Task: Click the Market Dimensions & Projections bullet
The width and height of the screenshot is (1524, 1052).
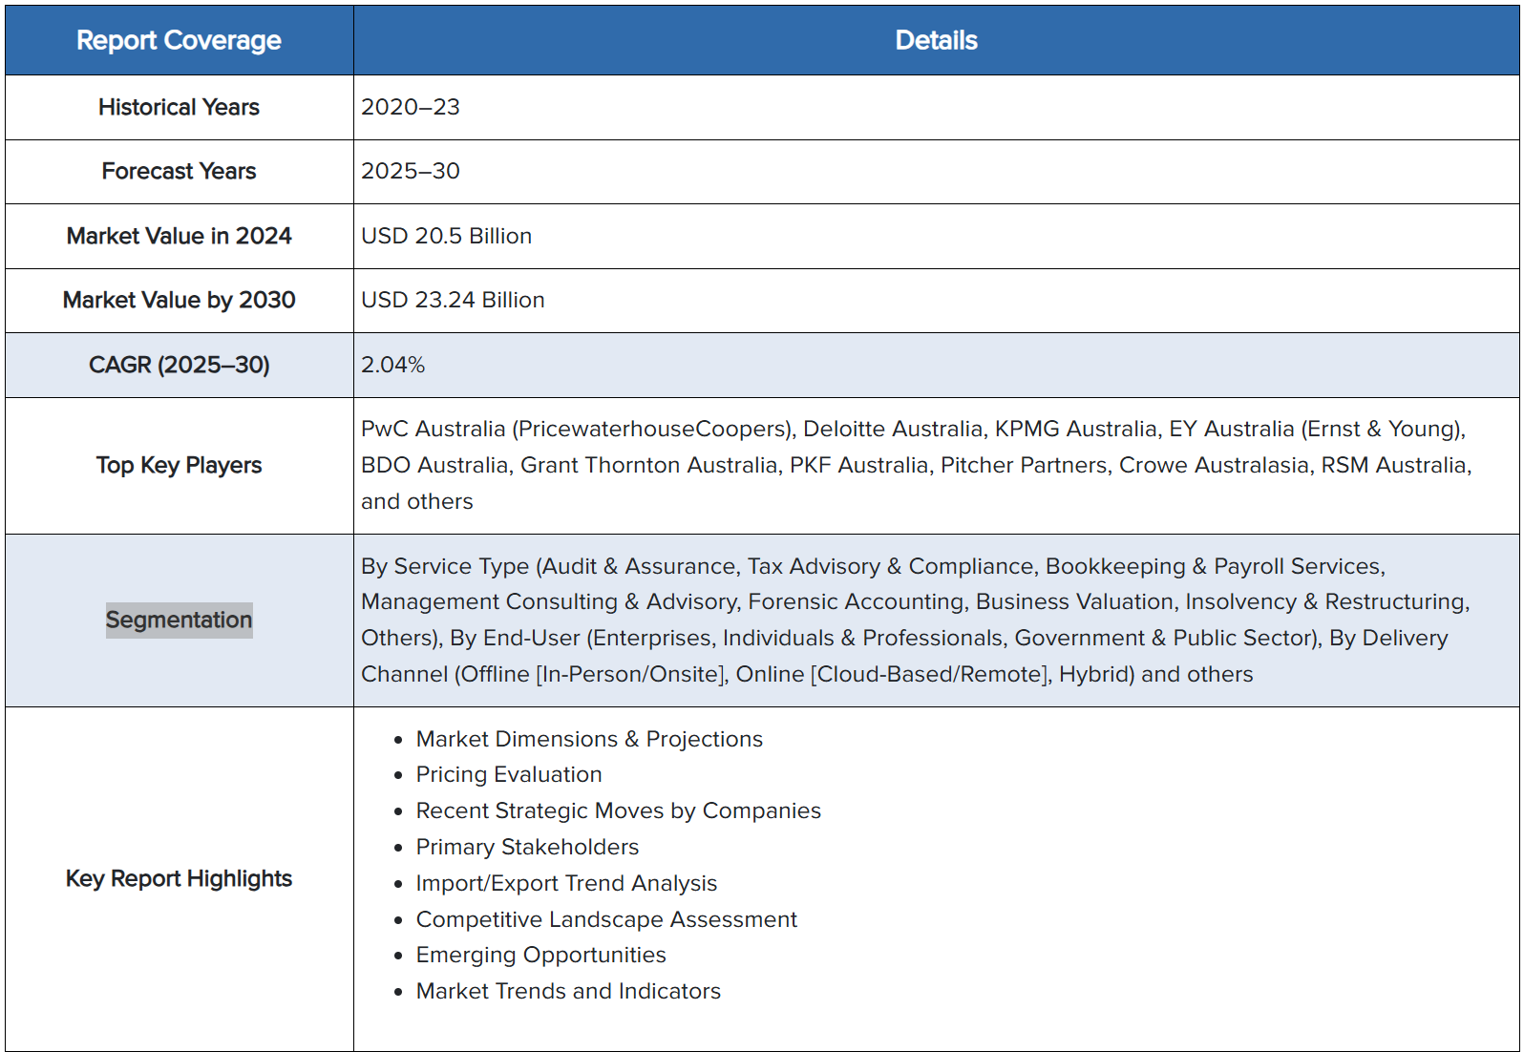Action: (x=589, y=739)
